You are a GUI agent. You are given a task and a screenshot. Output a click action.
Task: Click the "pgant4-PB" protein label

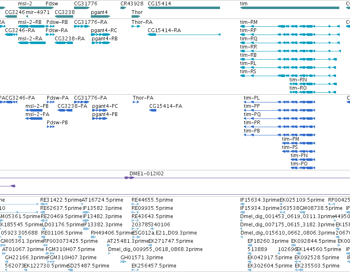(x=105, y=114)
